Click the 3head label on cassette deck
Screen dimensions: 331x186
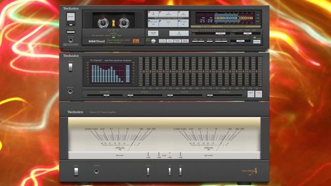(97, 41)
